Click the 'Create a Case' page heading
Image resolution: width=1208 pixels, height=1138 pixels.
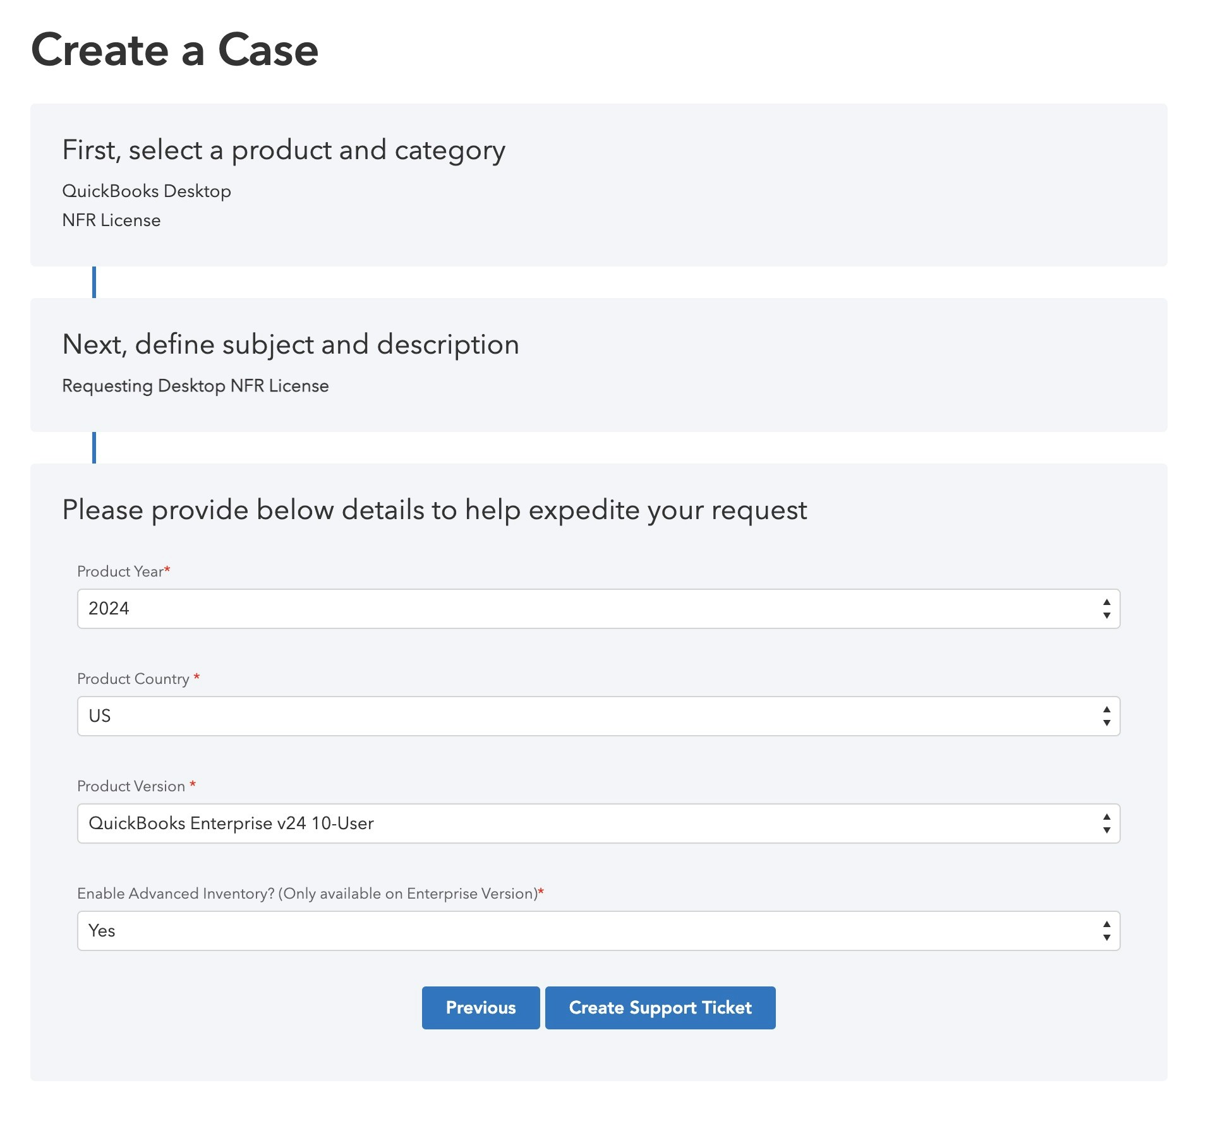[174, 51]
